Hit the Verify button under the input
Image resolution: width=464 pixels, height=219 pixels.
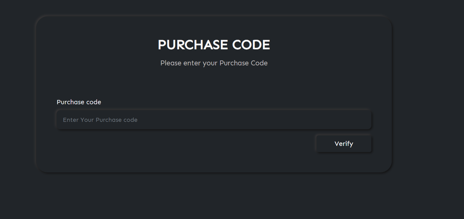[x=344, y=144]
